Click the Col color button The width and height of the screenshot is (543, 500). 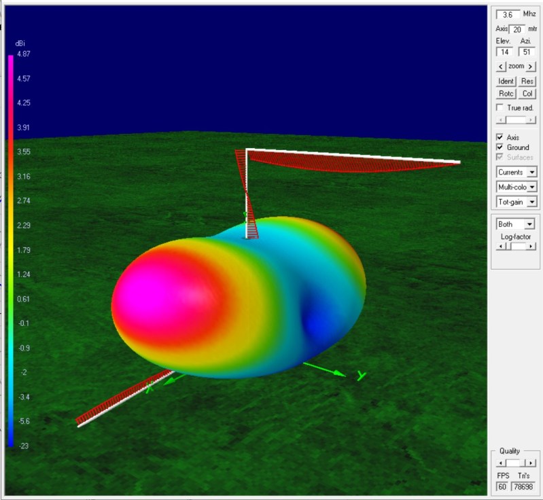[527, 94]
